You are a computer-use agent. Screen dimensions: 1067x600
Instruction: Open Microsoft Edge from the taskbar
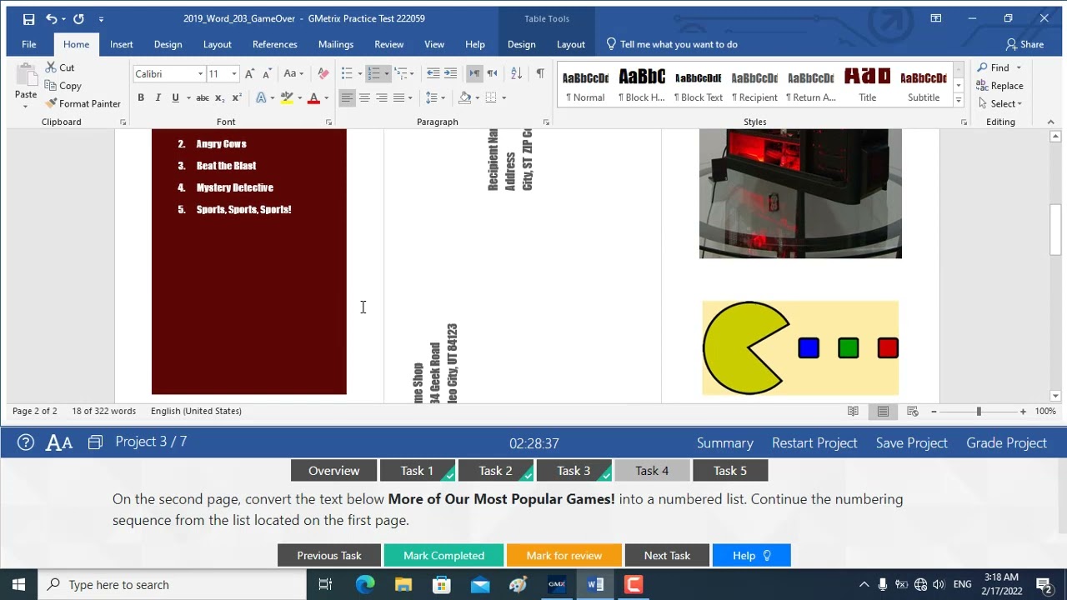click(x=365, y=585)
